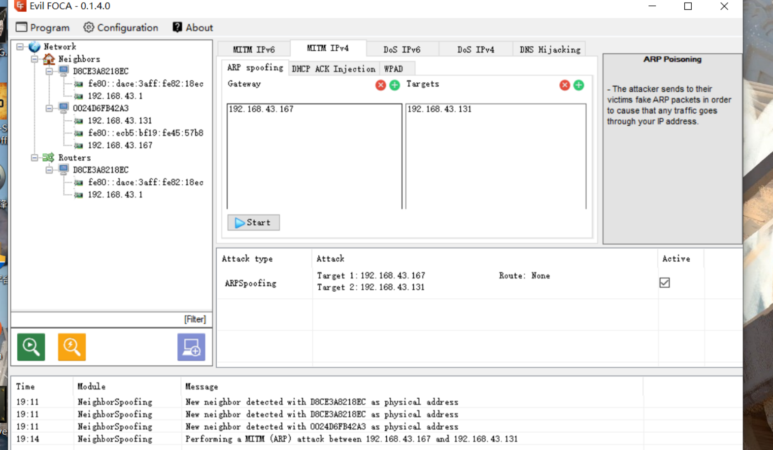The height and width of the screenshot is (450, 773).
Task: Uncheck the Active checkbox for ARPSpoofing
Action: [x=665, y=282]
